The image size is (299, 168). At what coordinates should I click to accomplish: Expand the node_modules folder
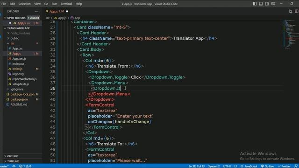20,33
